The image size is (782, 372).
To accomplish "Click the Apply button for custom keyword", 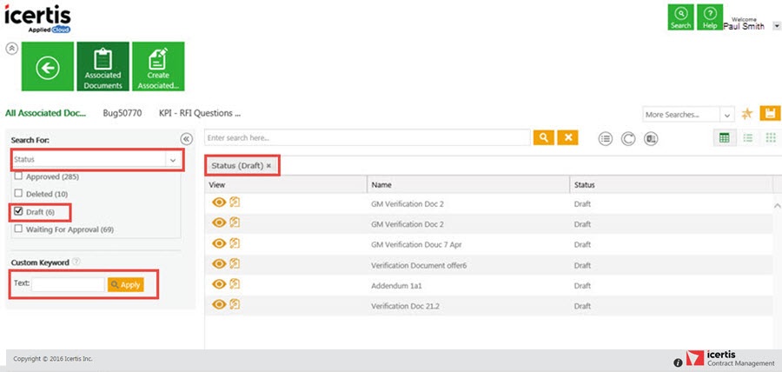I will pos(125,284).
